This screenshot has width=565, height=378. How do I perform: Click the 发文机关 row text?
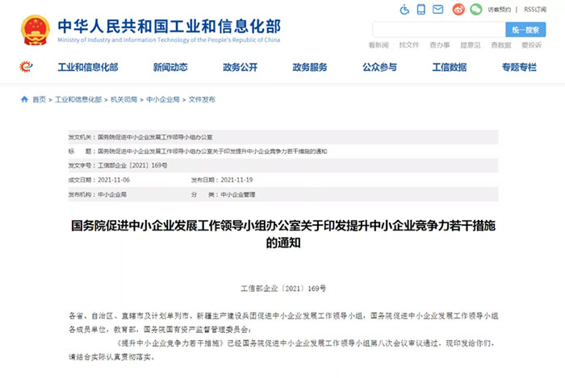(140, 137)
